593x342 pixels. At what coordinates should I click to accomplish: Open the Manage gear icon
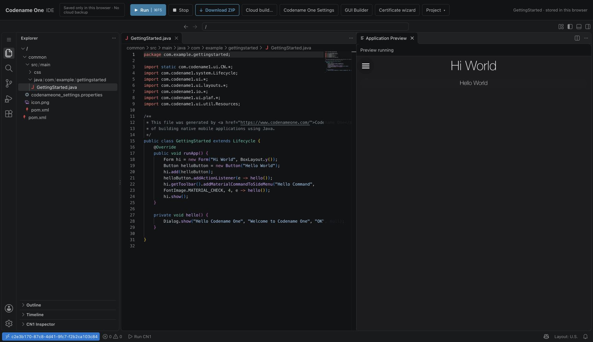pyautogui.click(x=9, y=323)
